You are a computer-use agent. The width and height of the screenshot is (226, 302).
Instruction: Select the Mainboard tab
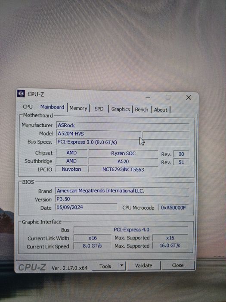(52, 107)
